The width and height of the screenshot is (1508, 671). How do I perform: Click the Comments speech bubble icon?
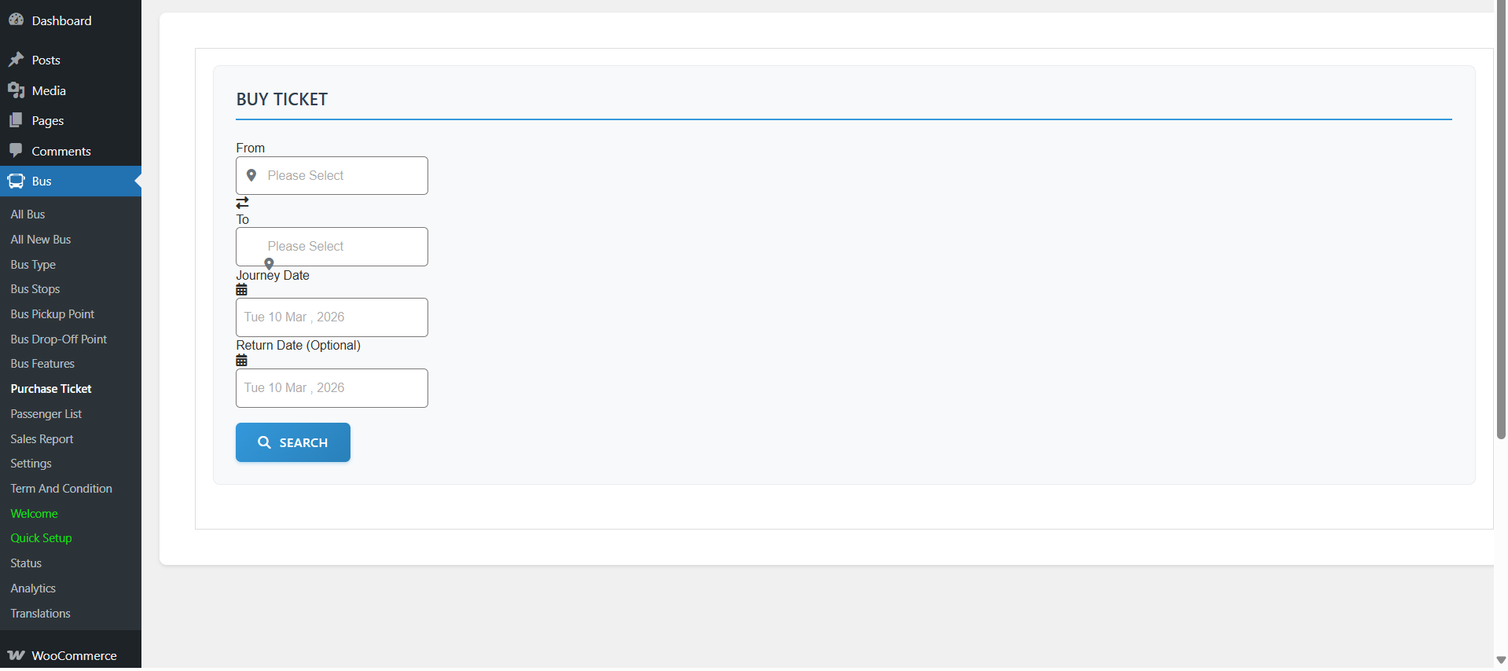16,150
